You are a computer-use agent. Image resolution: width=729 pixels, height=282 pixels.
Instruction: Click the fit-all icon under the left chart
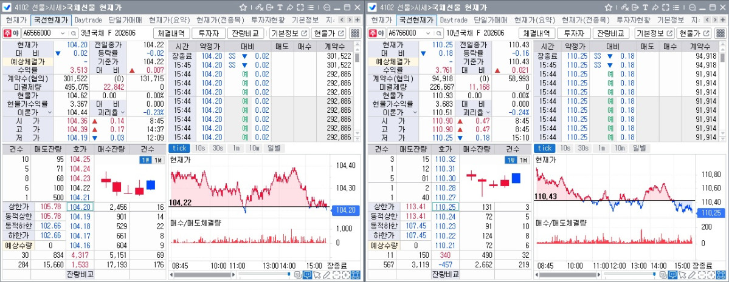356,275
